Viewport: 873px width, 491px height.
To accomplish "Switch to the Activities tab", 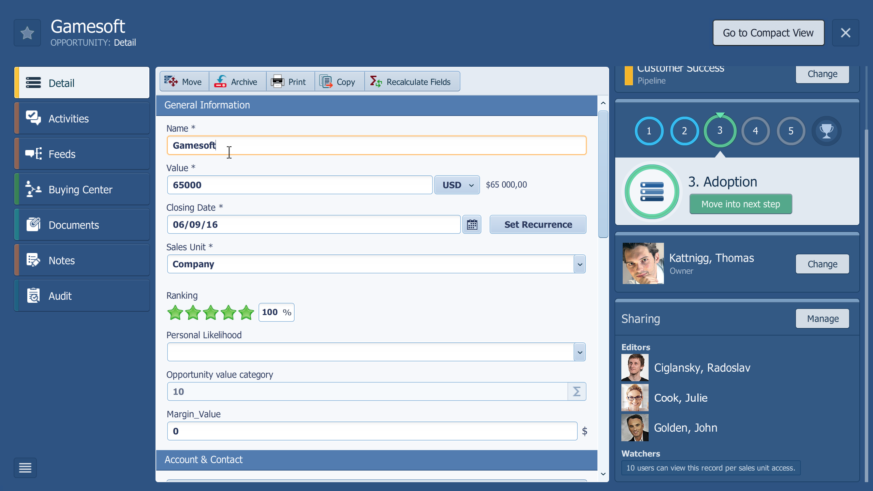I will point(68,118).
